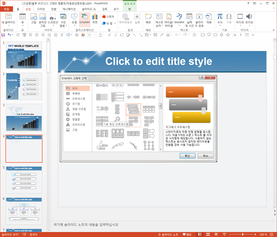Screen dimensions: 277x237
Task: Open the font size 32 combo box
Action: (x=91, y=35)
